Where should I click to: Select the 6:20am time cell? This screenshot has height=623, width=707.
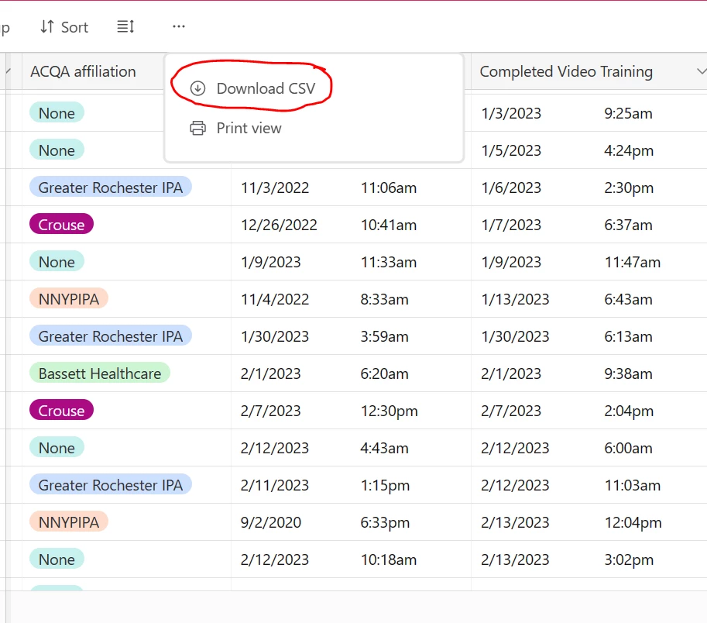point(384,373)
